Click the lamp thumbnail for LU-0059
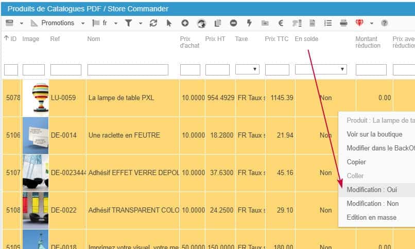Image resolution: width=415 pixels, height=249 pixels. point(36,98)
